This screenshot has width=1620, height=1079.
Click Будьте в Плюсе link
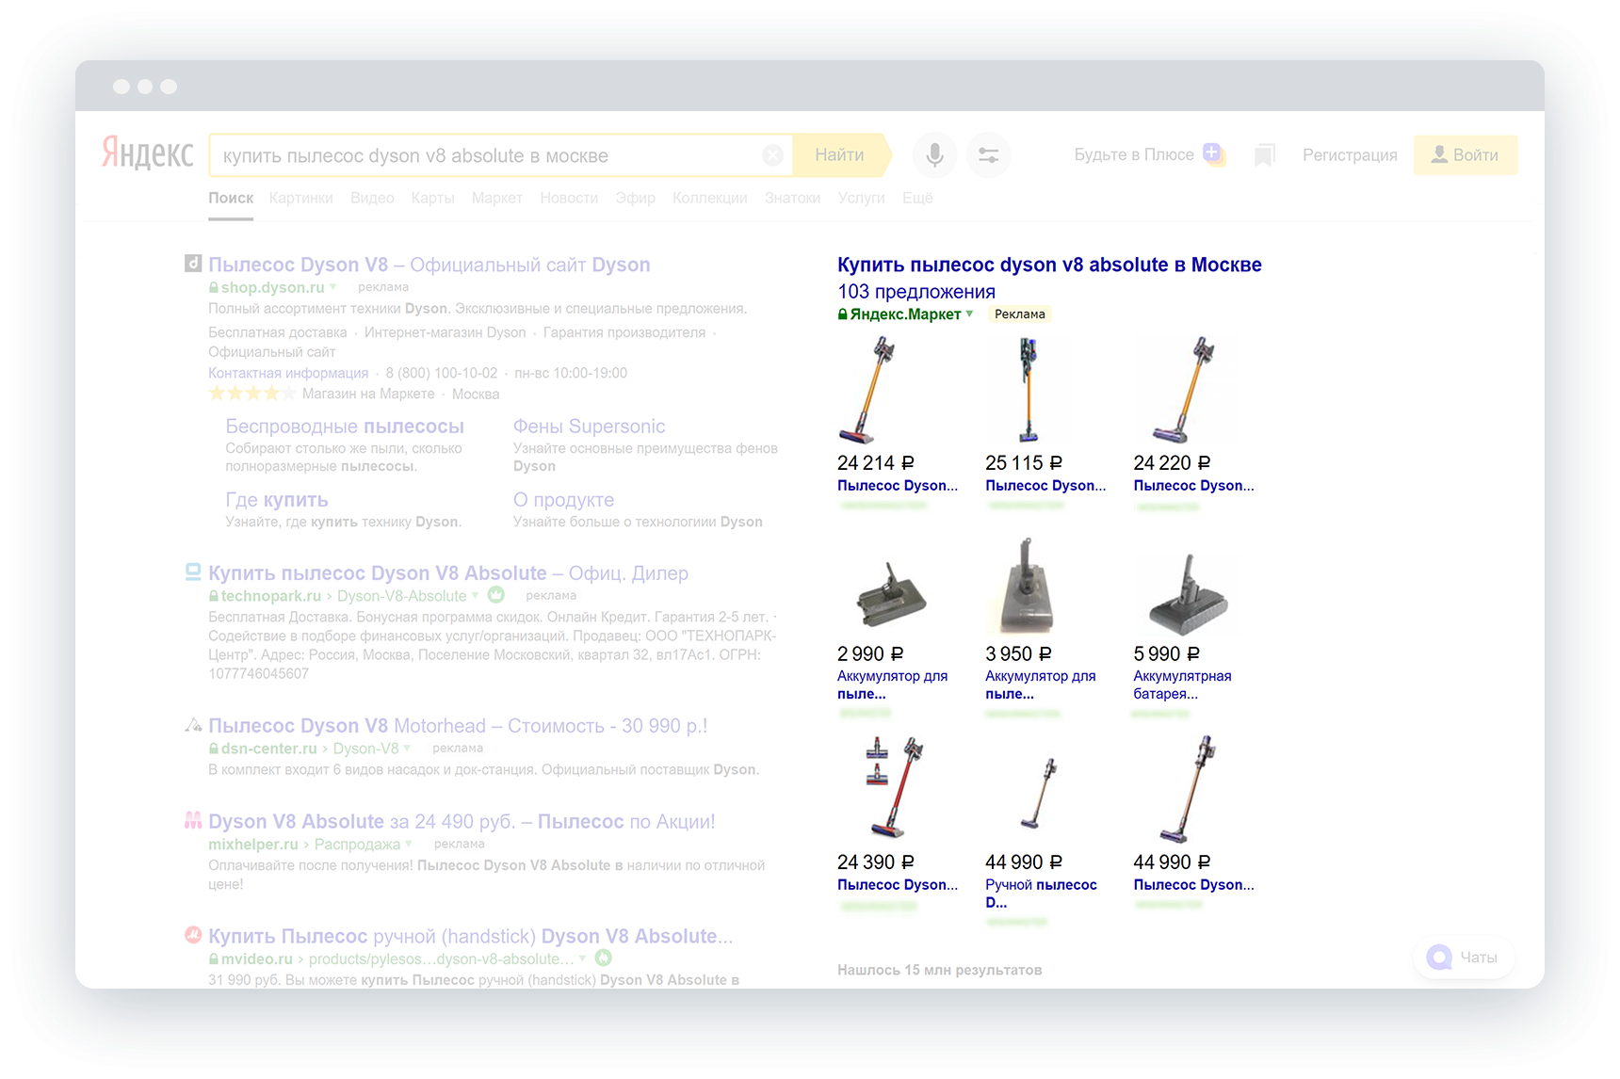click(1134, 154)
